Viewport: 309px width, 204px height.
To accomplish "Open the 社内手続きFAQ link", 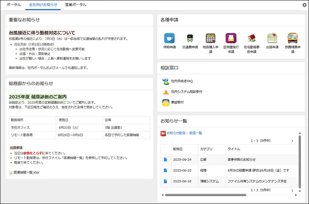I will click(x=182, y=81).
